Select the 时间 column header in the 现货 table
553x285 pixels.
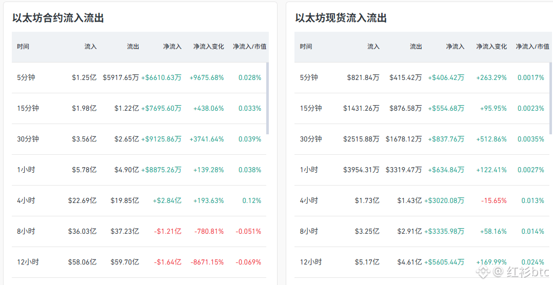point(306,47)
